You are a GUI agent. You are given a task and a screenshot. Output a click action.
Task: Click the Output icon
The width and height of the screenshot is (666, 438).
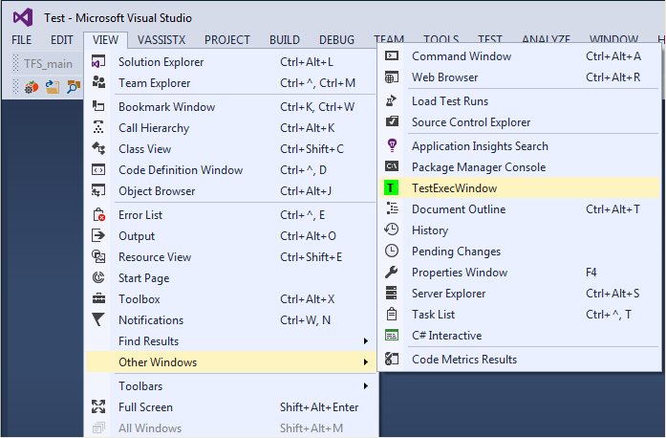click(x=98, y=235)
